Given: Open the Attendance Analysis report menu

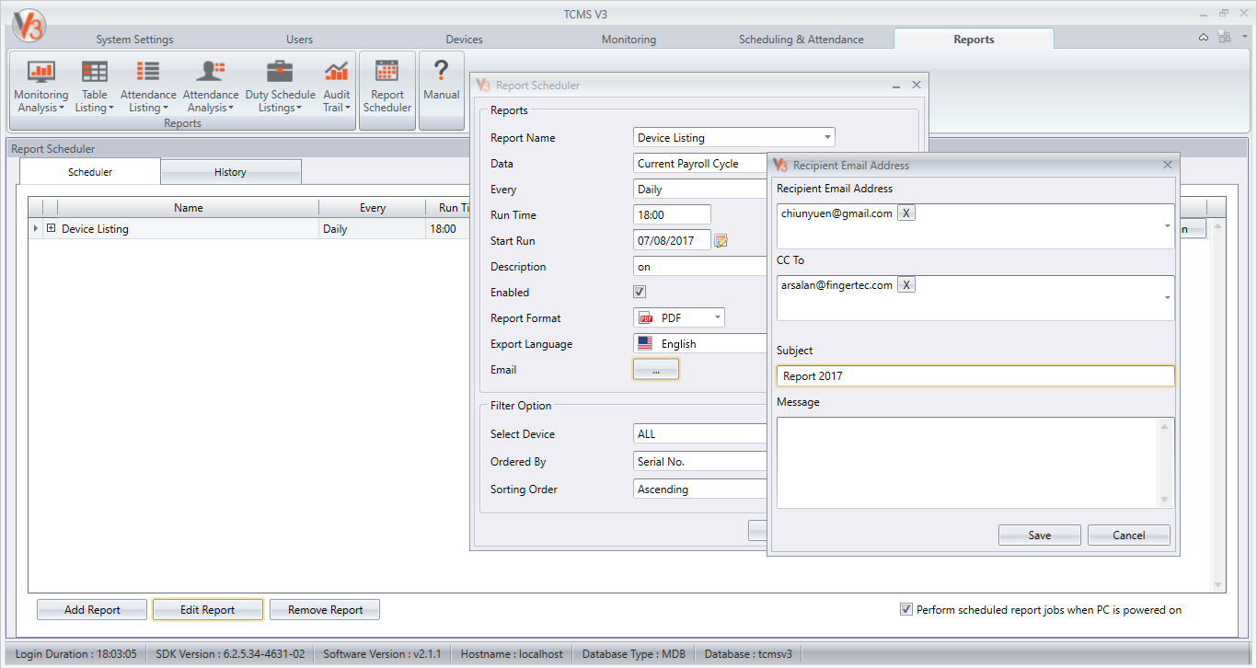Looking at the screenshot, I should click(211, 86).
